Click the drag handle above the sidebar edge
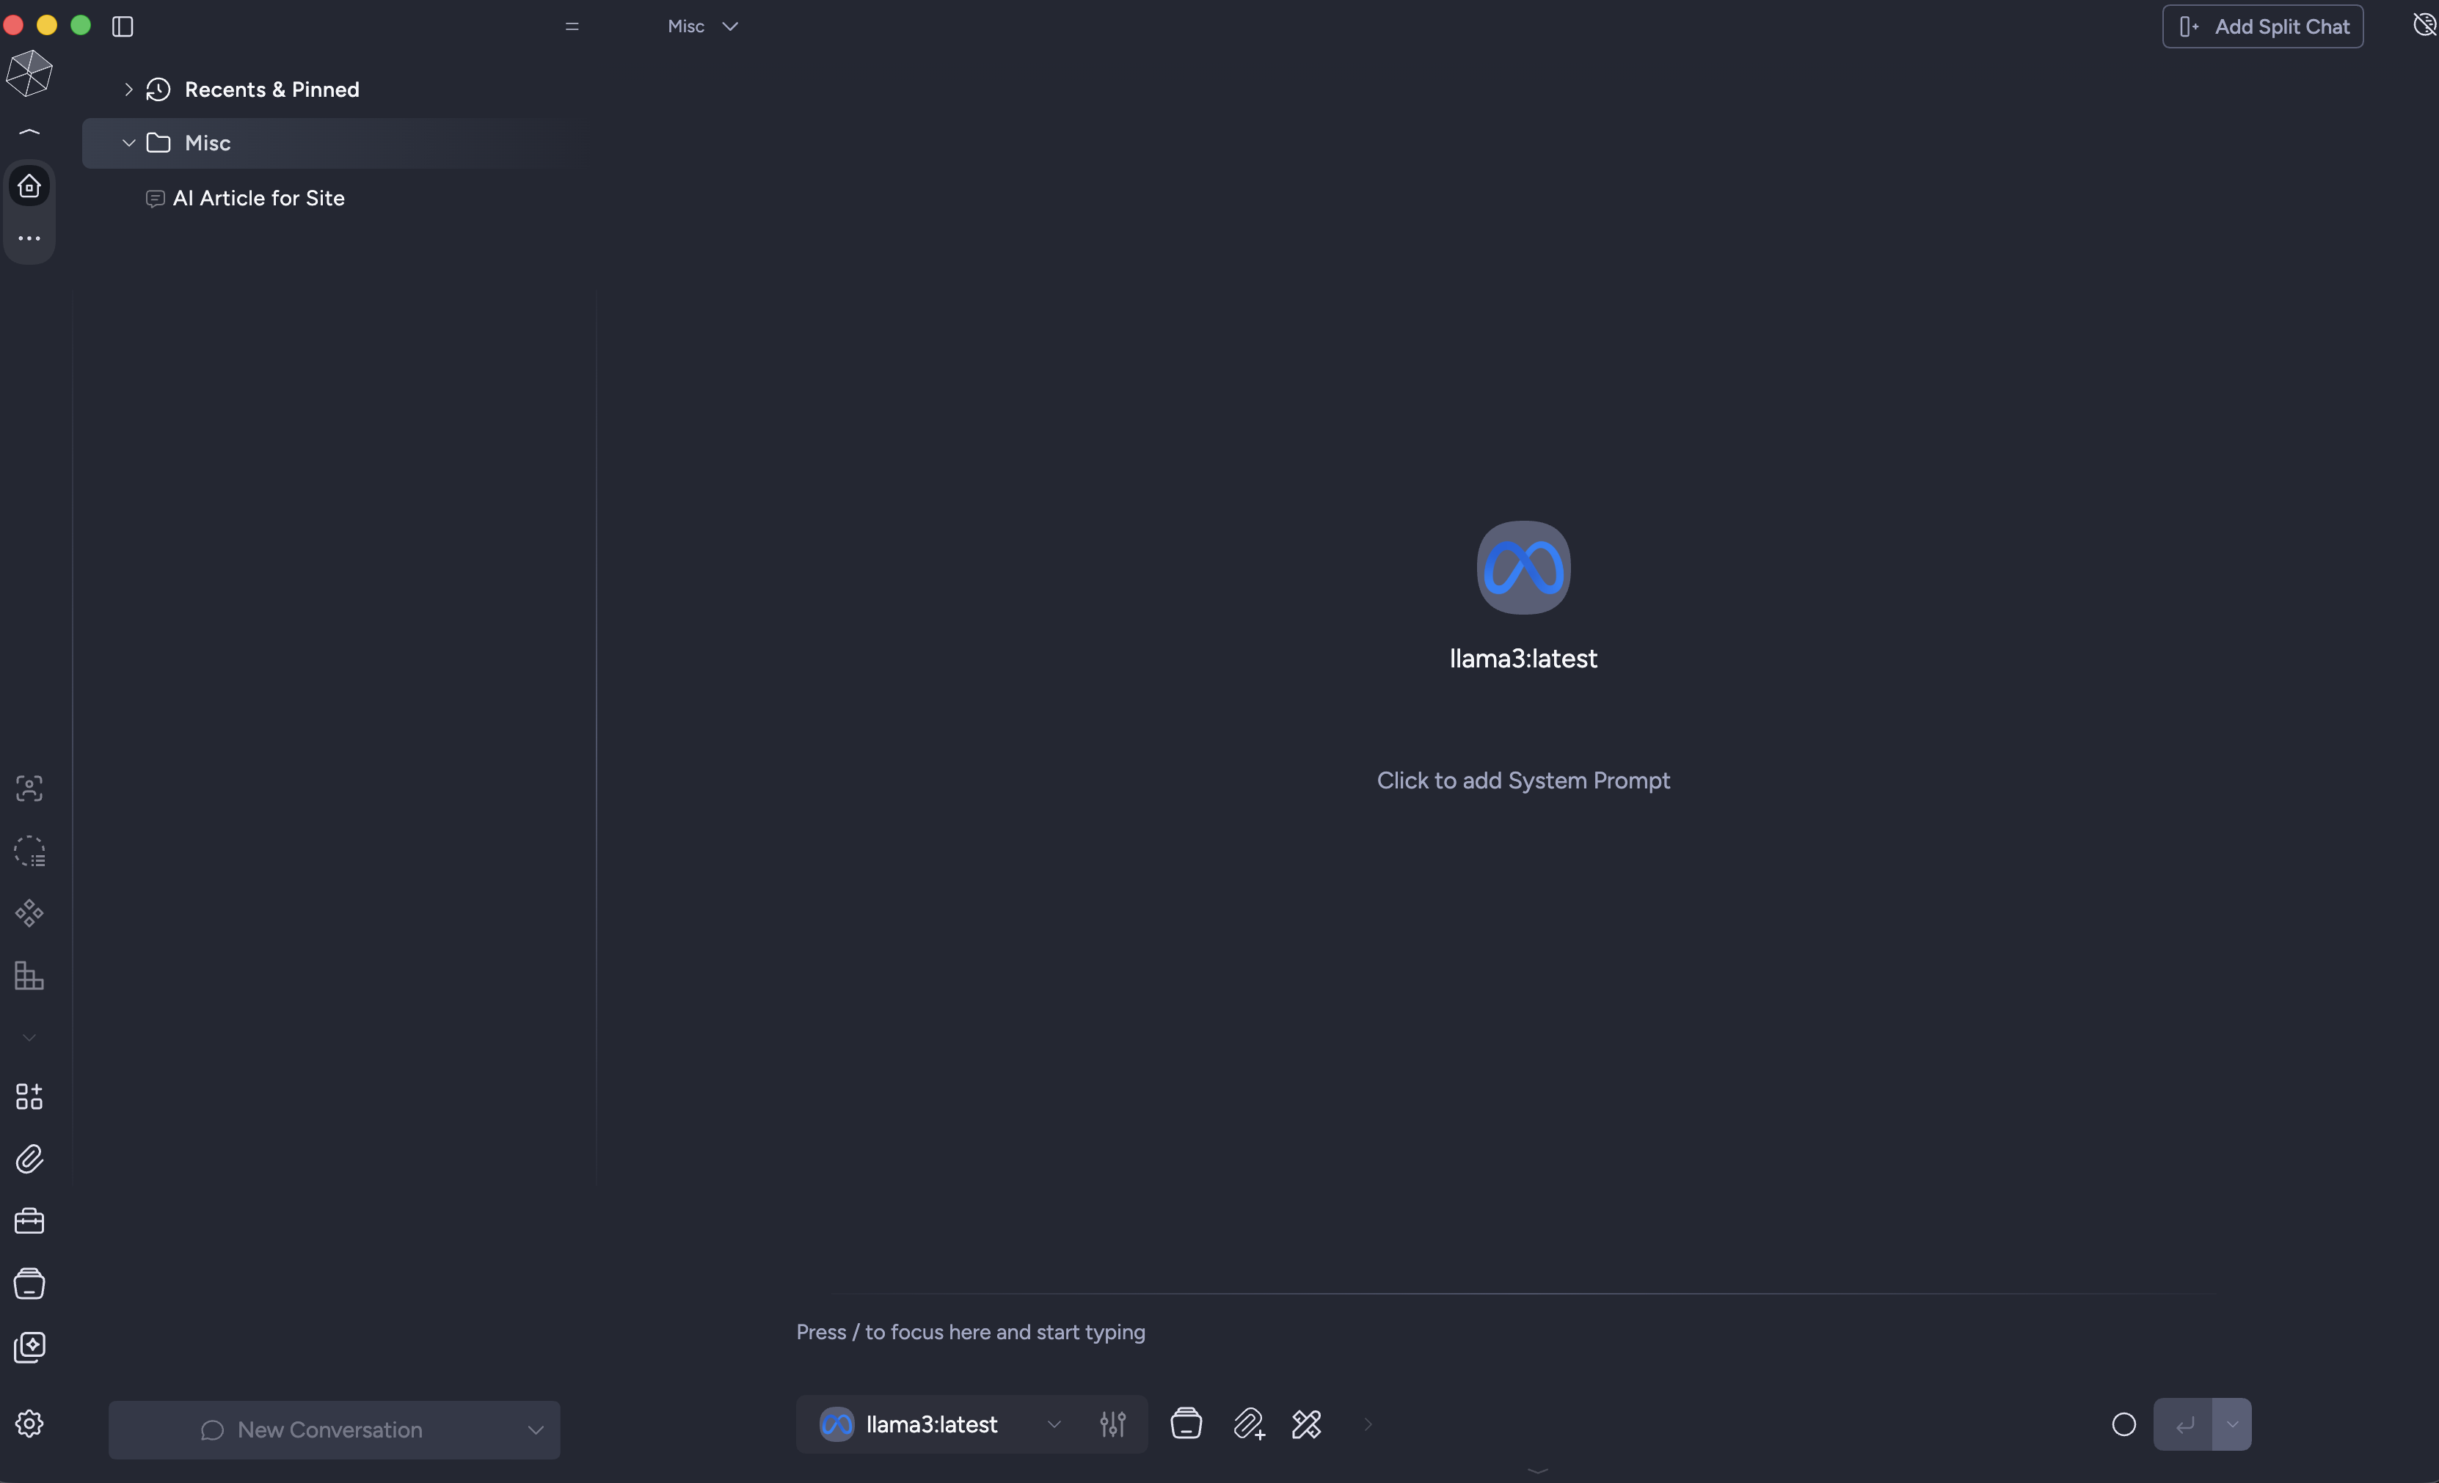2439x1483 pixels. [x=572, y=26]
